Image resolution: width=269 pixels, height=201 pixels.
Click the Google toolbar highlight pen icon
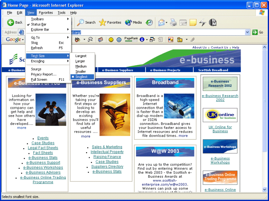pos(193,39)
